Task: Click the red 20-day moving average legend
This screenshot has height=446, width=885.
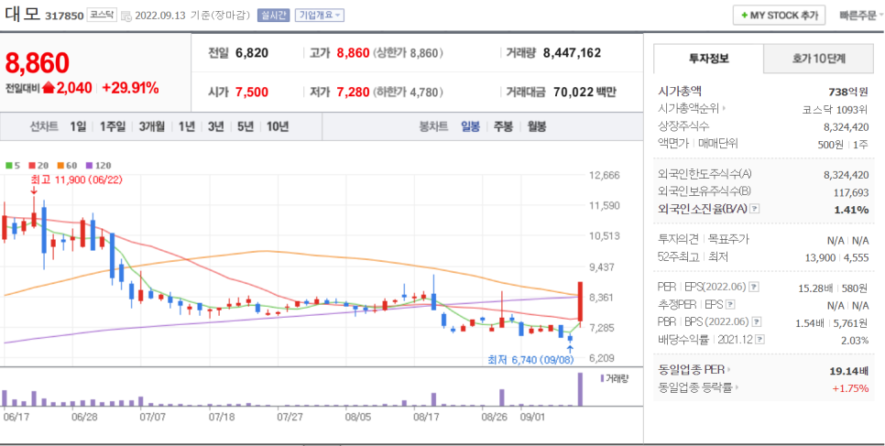Action: point(38,166)
